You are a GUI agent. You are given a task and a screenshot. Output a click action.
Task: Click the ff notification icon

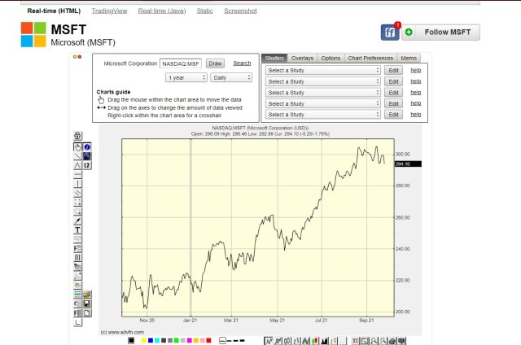pos(390,32)
